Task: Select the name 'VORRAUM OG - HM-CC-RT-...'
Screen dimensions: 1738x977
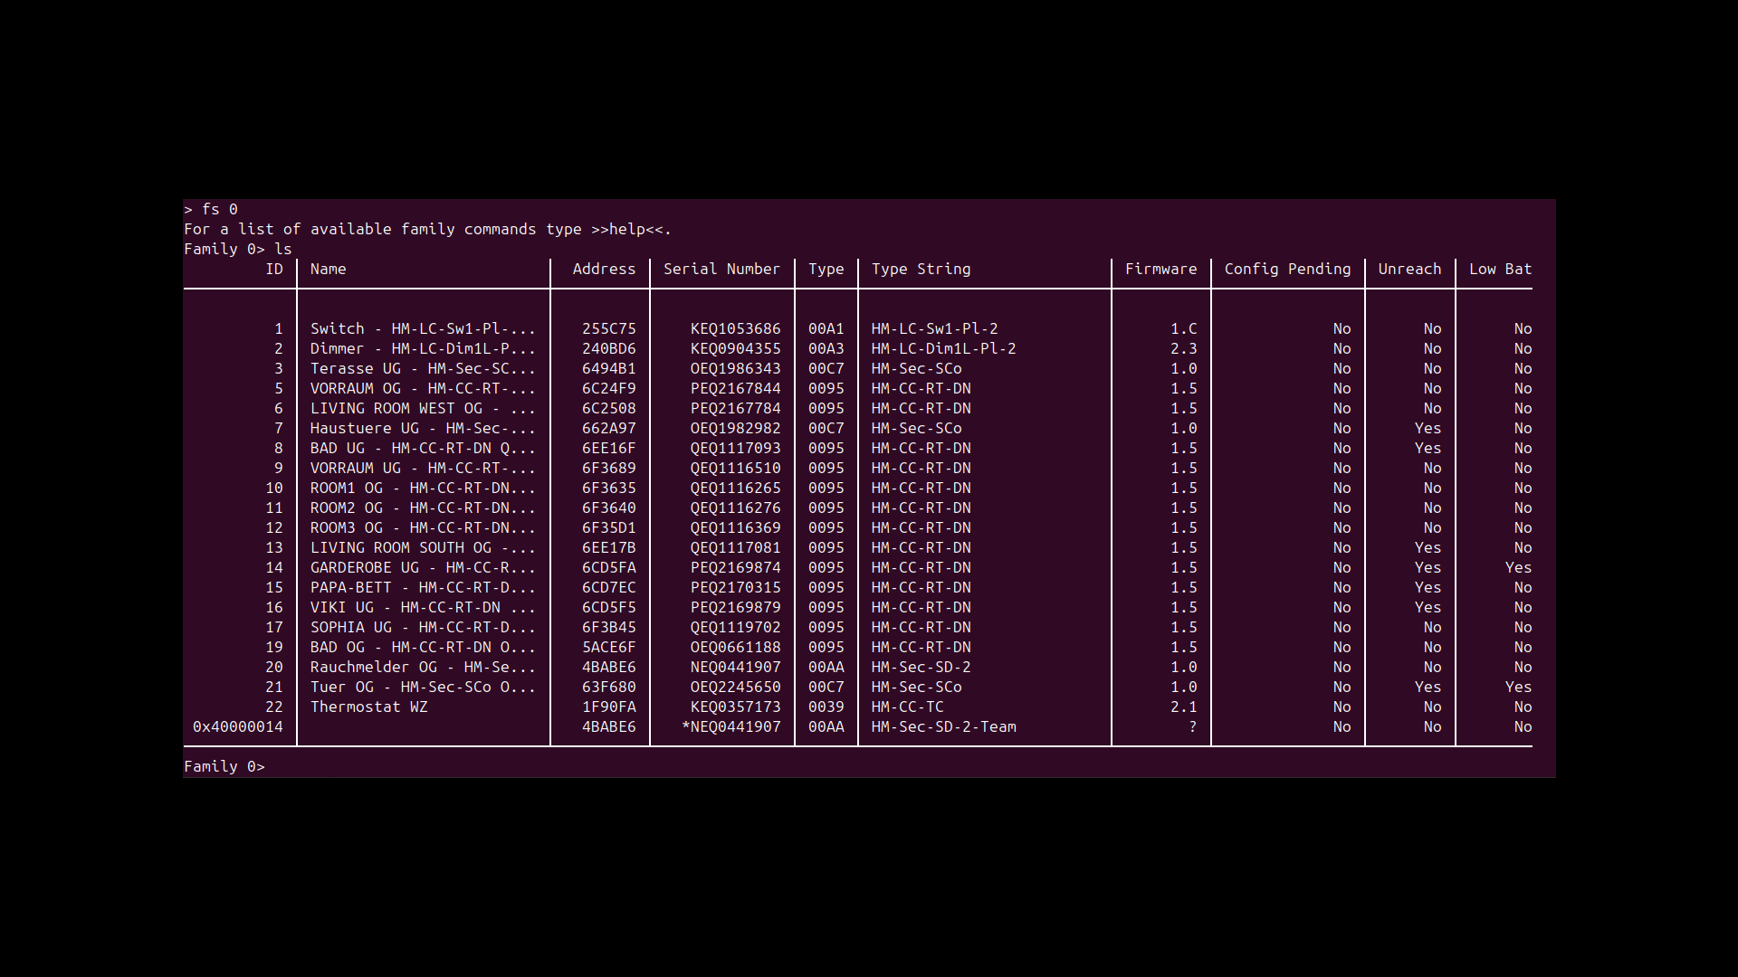Action: 423,388
